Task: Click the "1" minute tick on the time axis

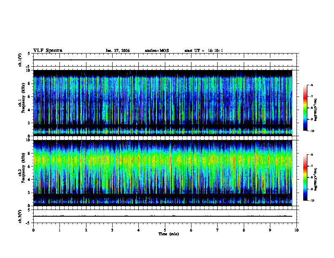Action: pyautogui.click(x=59, y=230)
